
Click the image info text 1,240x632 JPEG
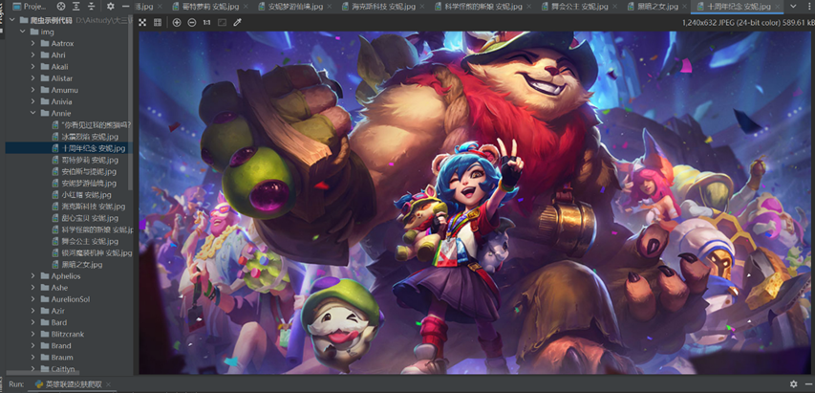point(748,23)
